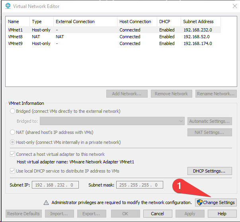Click Rename Network button
This screenshot has width=240, height=222.
point(216,94)
